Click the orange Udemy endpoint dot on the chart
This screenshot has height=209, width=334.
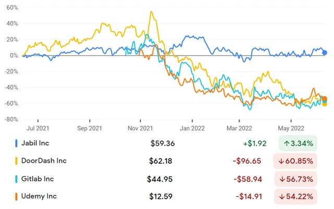coord(324,99)
